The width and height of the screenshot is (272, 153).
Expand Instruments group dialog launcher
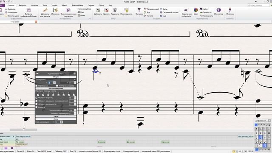(90, 19)
